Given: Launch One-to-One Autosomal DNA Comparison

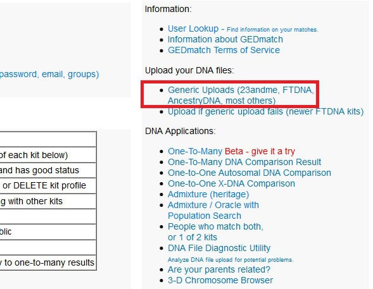Looking at the screenshot, I should pyautogui.click(x=250, y=173).
